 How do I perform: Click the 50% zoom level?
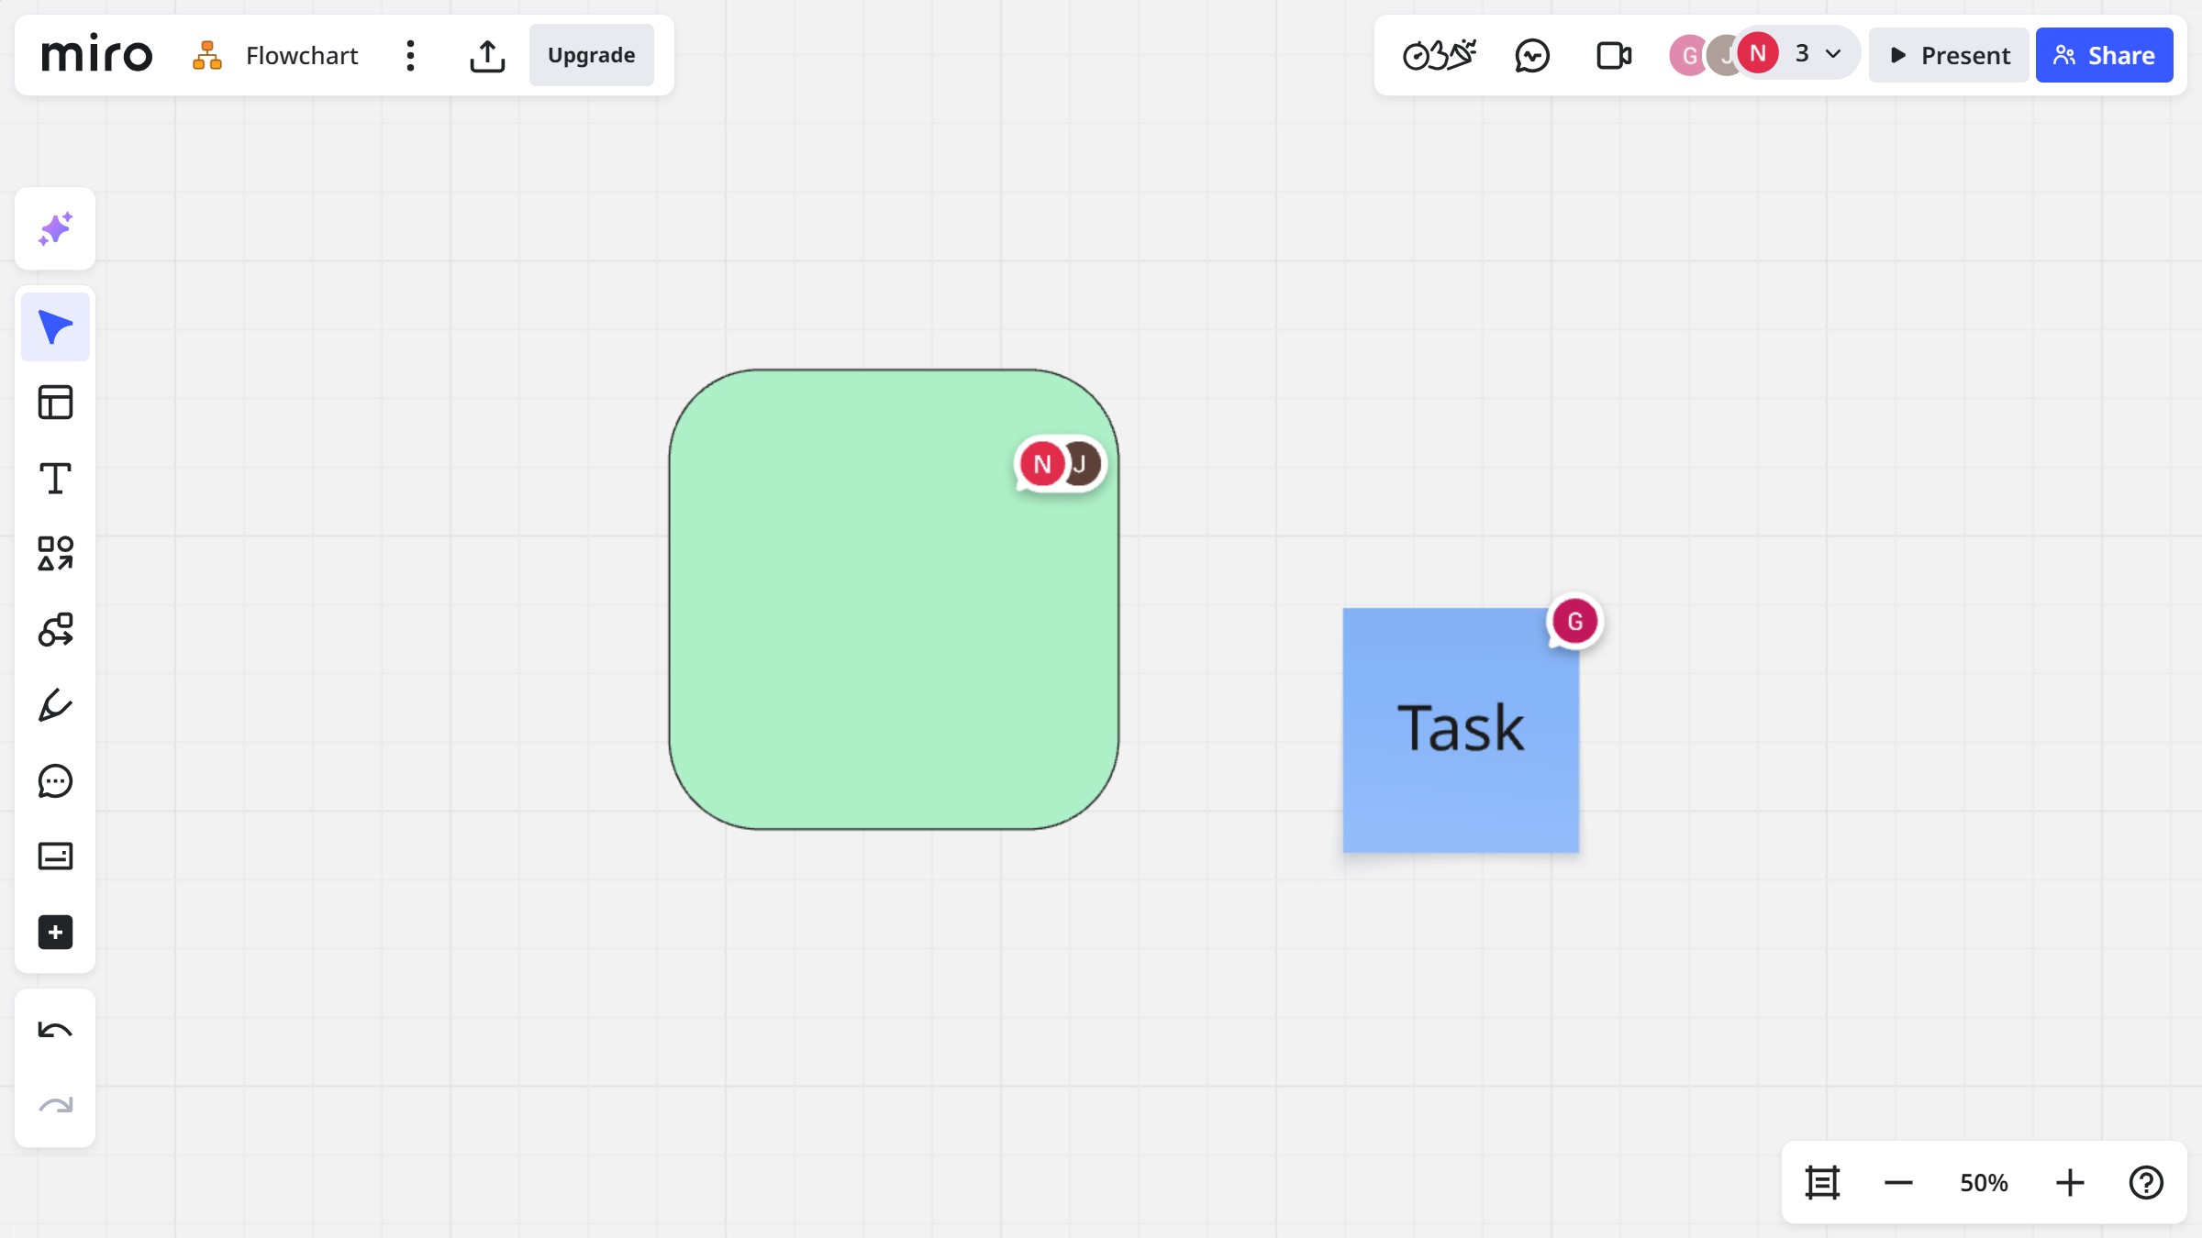click(1984, 1183)
